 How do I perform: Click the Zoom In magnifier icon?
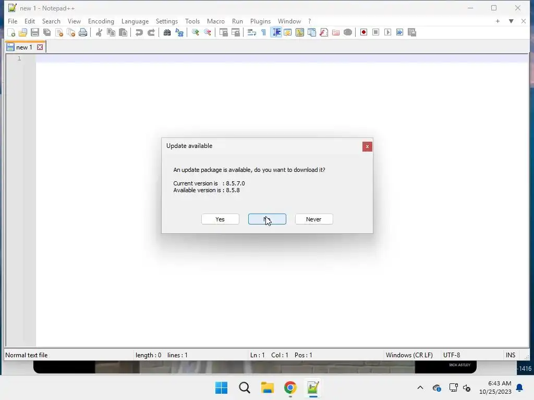(x=195, y=32)
